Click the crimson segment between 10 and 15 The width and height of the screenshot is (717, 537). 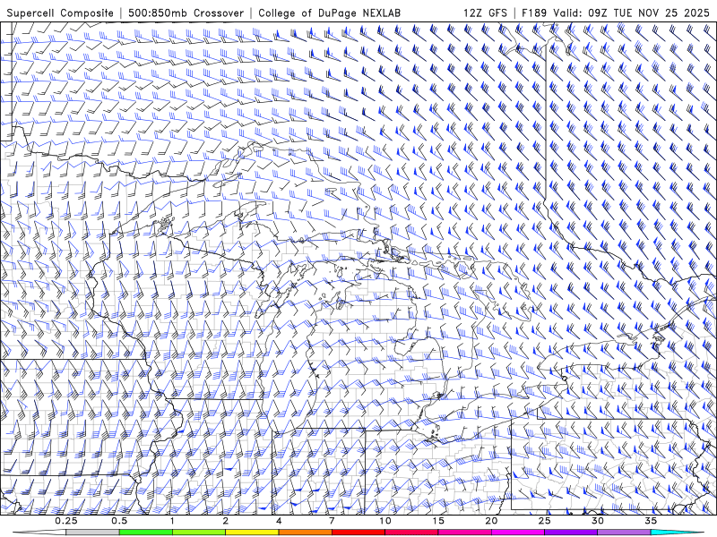(x=411, y=533)
